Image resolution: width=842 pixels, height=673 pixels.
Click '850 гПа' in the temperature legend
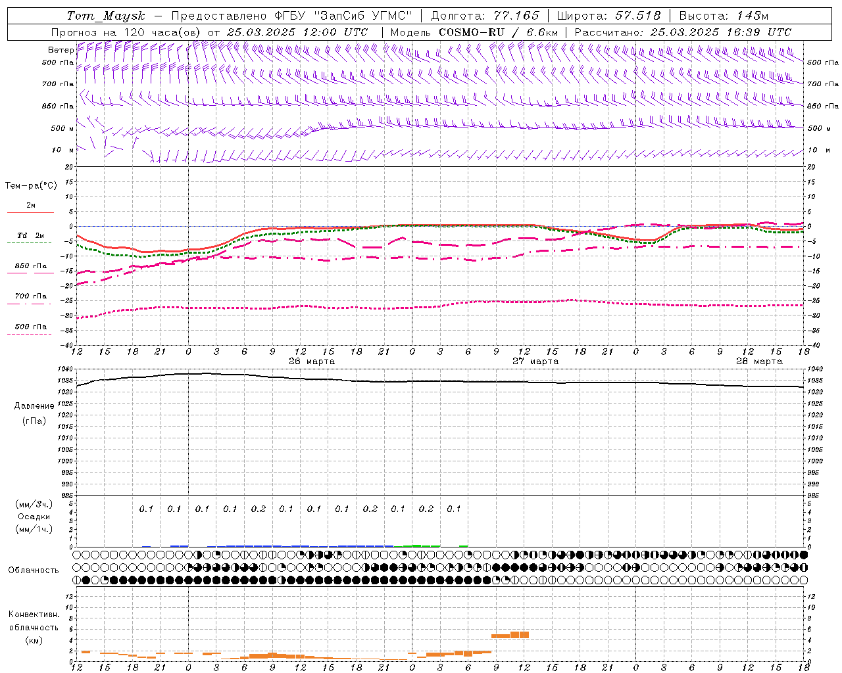pos(30,266)
